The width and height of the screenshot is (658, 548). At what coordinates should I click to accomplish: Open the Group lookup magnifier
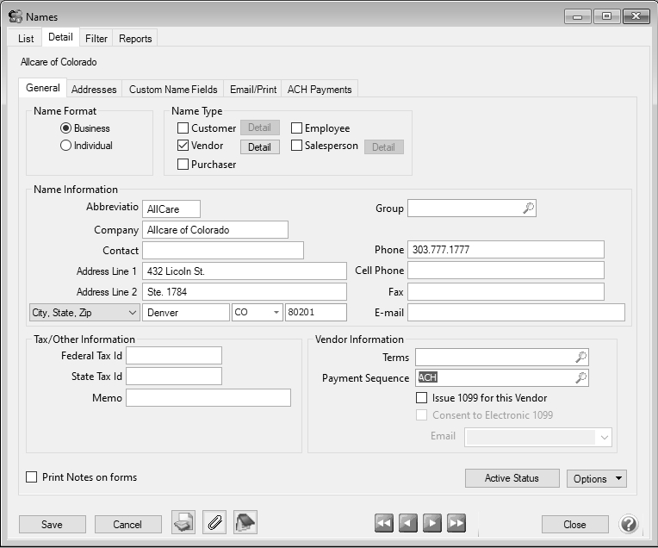point(529,209)
